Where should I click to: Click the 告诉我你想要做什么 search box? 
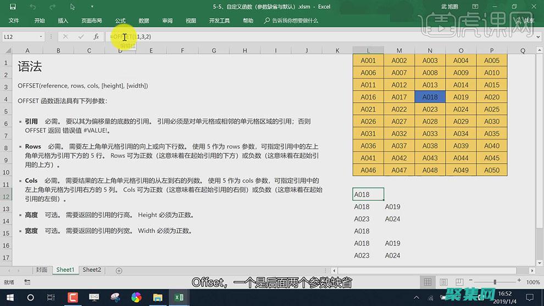(x=291, y=20)
